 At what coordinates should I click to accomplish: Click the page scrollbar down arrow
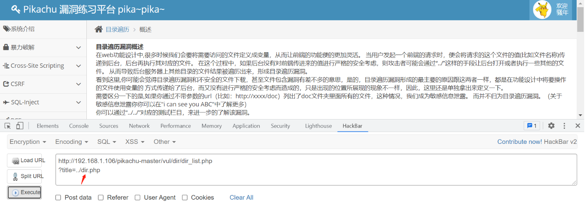[581, 116]
